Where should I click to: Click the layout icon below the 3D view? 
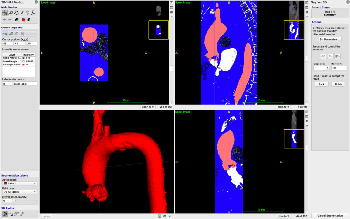(160, 216)
